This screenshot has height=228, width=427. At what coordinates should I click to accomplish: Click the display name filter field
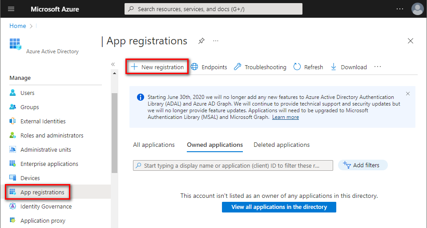(x=233, y=165)
